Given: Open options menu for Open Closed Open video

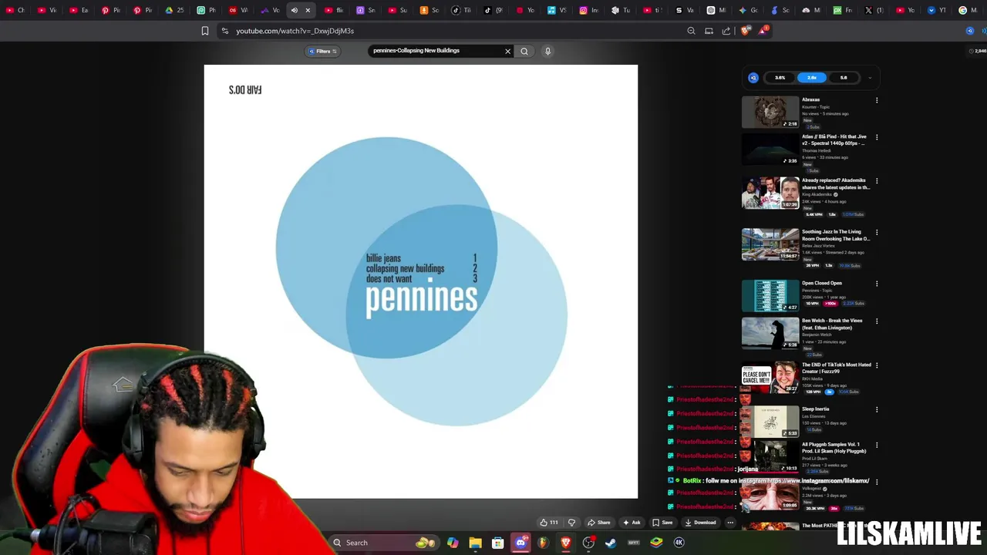Looking at the screenshot, I should coord(877,284).
